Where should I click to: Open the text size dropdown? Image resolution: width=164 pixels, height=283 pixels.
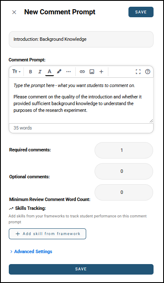(x=16, y=71)
